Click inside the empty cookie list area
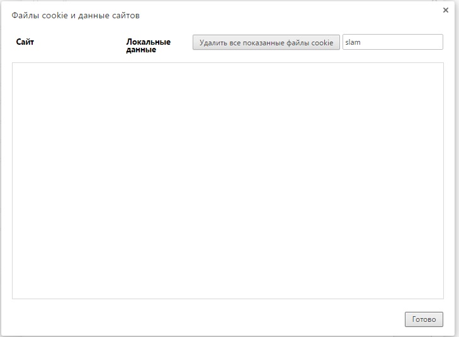Viewport: 459px width, 337px height. point(227,180)
